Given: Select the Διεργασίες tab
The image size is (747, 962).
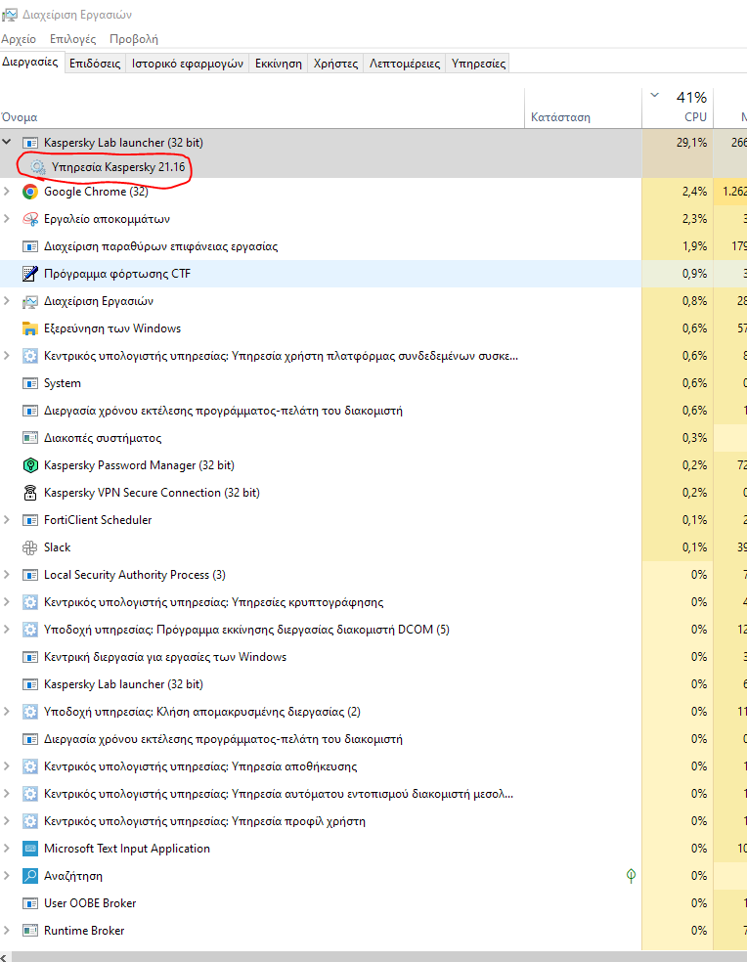Looking at the screenshot, I should pos(30,62).
